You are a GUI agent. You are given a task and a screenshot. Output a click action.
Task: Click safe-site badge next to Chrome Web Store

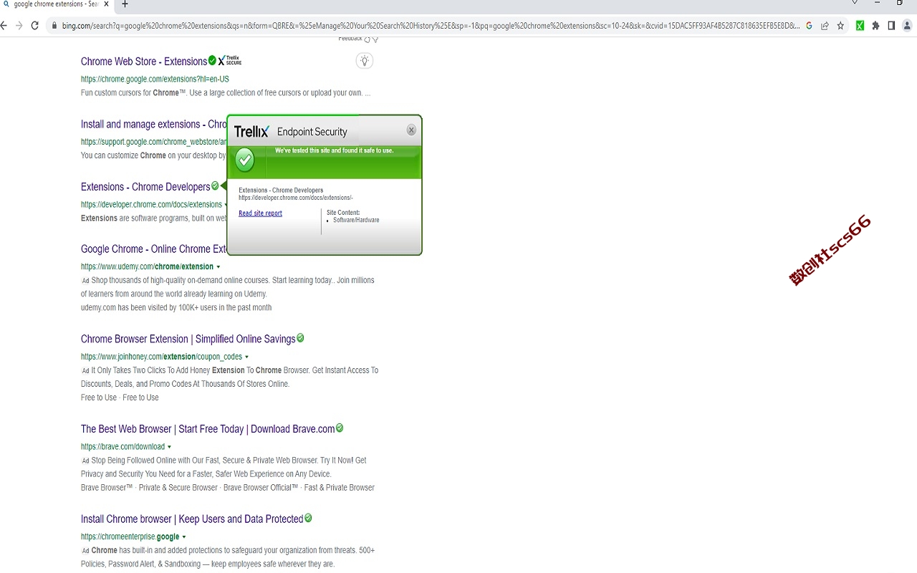212,60
